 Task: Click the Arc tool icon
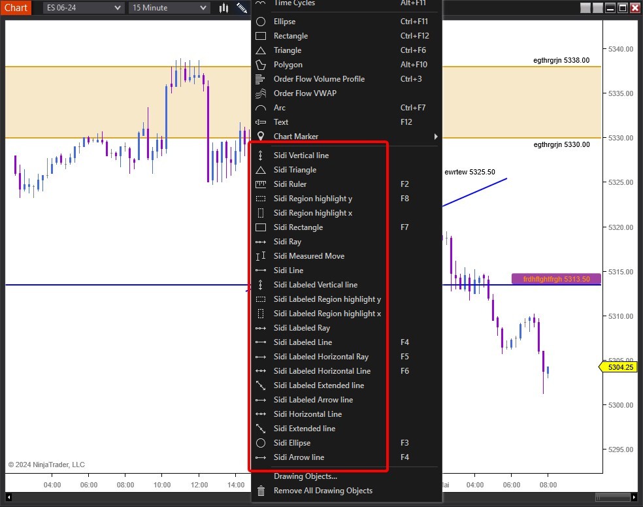(x=260, y=108)
